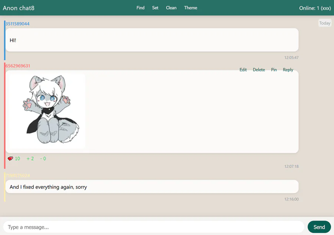Click the Online: 1 (xxx) indicator

pyautogui.click(x=315, y=8)
